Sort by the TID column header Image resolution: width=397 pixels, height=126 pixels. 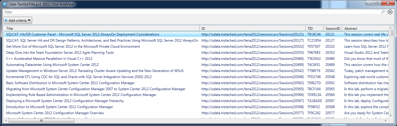[x=314, y=29]
